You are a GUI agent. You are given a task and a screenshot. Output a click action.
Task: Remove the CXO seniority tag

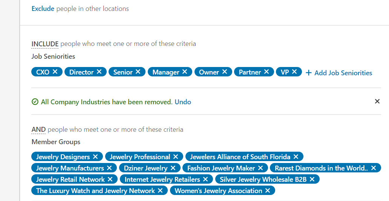[x=55, y=72]
